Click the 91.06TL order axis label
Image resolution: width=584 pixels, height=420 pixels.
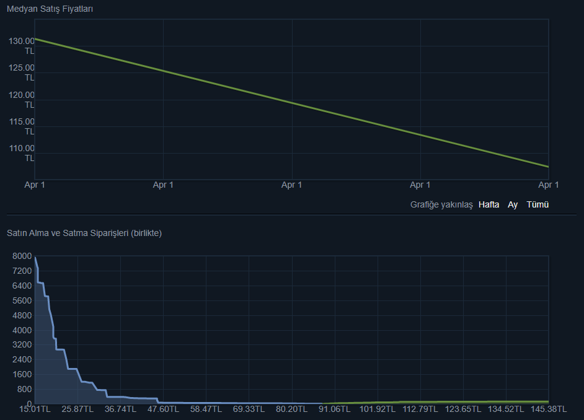click(335, 409)
